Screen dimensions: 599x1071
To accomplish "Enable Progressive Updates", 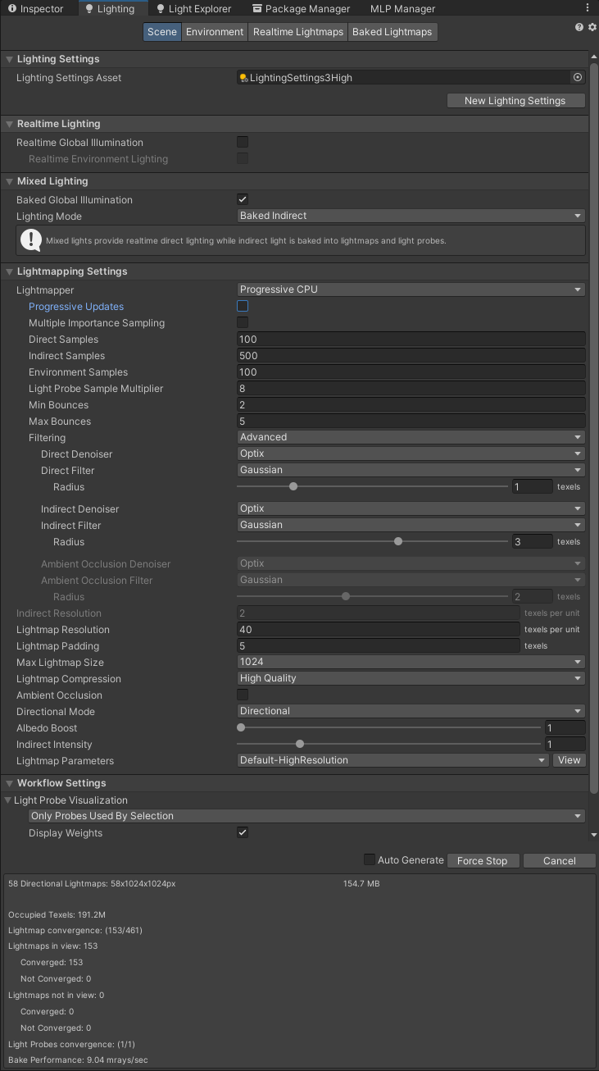I will (x=242, y=305).
